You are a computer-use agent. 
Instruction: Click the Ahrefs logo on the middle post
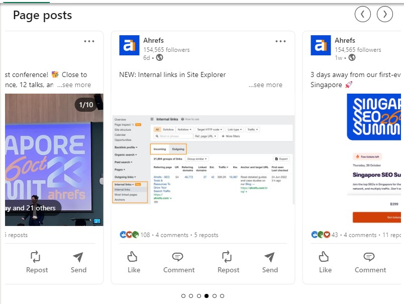coord(129,45)
